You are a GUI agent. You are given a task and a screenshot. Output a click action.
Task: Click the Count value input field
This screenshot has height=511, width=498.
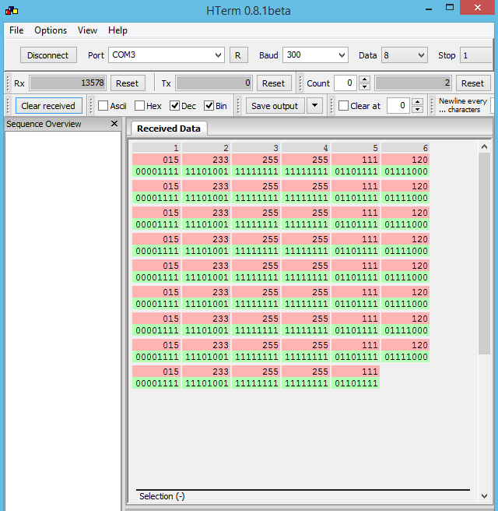click(345, 83)
